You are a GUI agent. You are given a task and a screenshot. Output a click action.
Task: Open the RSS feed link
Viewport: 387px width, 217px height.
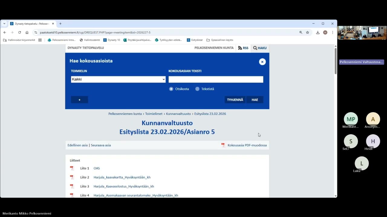pyautogui.click(x=243, y=48)
